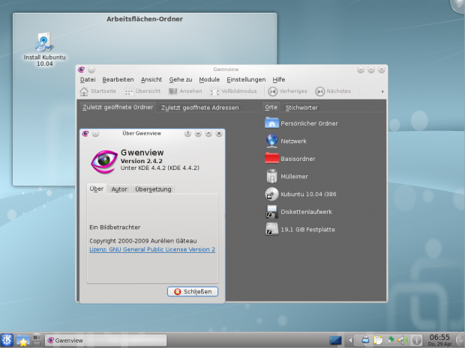Click the eye icon in main Gwenview titlebar
The image size is (465, 348).
tap(81, 70)
